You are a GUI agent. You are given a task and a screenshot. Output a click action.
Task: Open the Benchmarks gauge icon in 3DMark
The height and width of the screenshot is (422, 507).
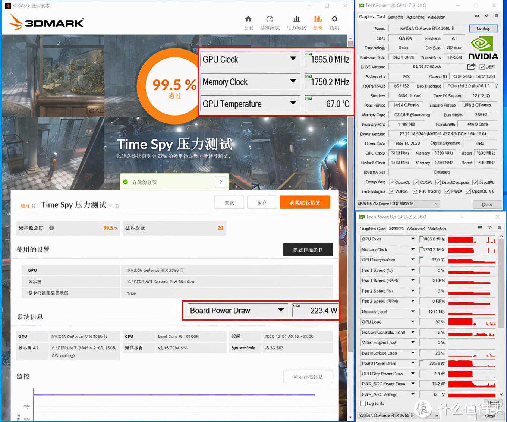(x=270, y=19)
